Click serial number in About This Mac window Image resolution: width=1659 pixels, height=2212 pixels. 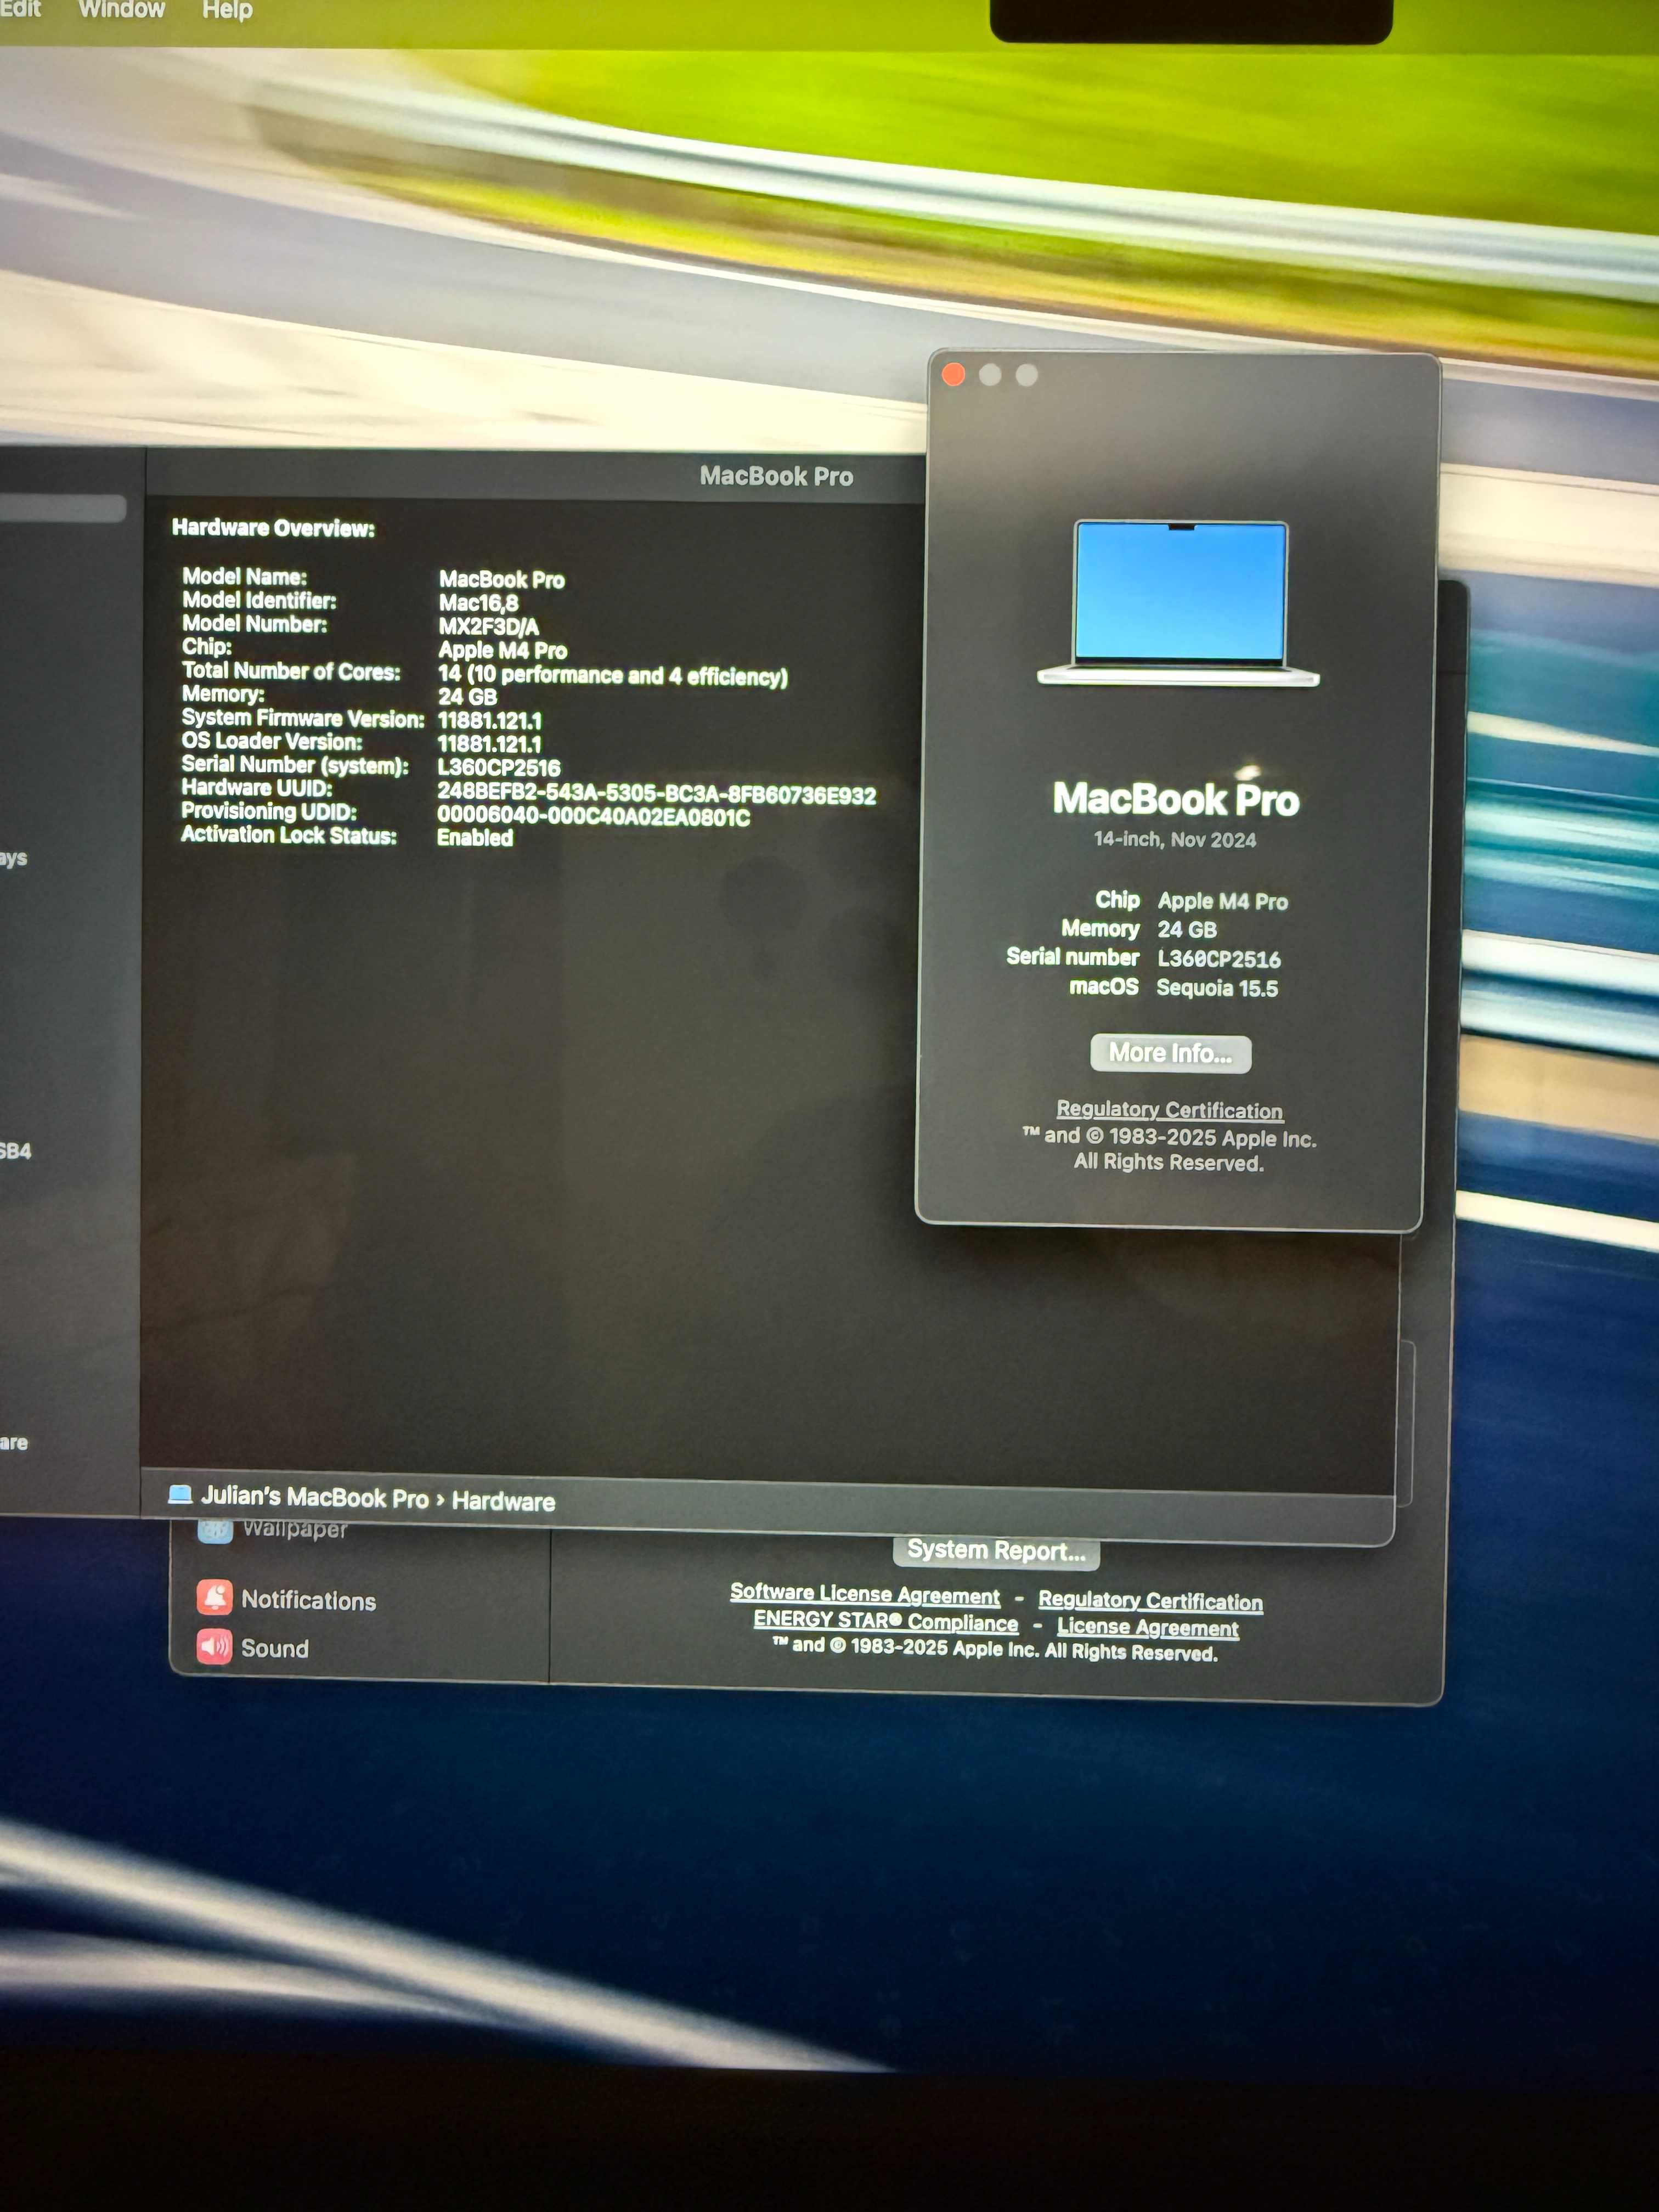click(x=1218, y=959)
